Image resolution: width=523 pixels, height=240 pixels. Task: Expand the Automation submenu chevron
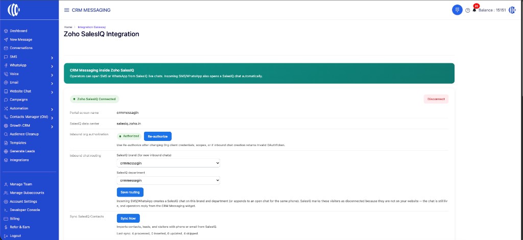52,109
